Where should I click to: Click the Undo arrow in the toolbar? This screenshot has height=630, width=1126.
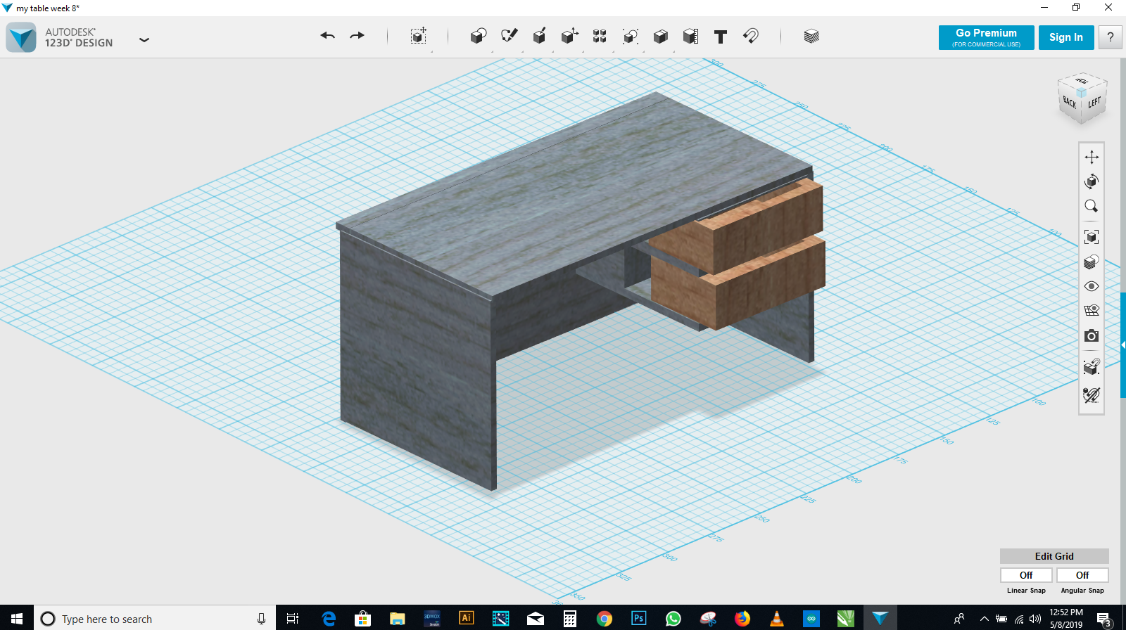click(327, 36)
